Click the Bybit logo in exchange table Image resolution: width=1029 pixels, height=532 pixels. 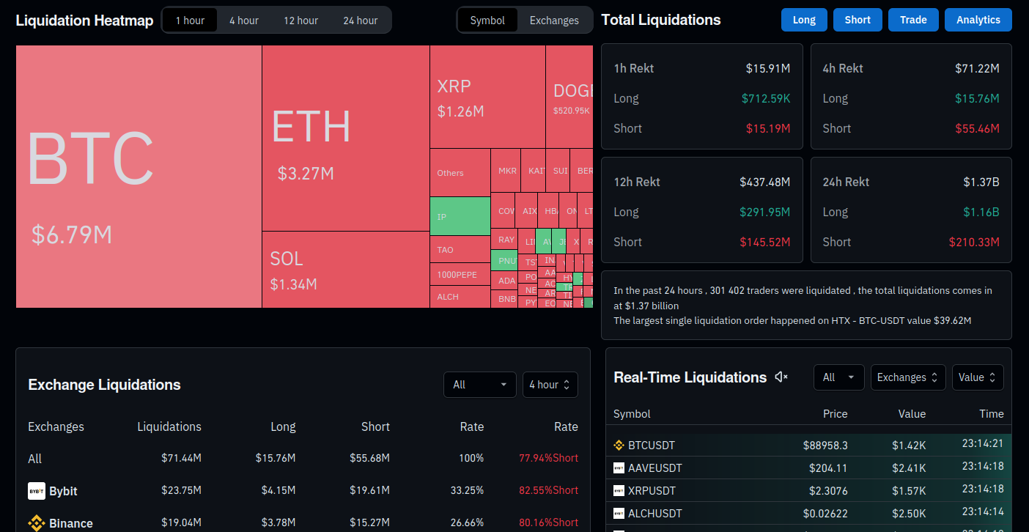click(37, 491)
